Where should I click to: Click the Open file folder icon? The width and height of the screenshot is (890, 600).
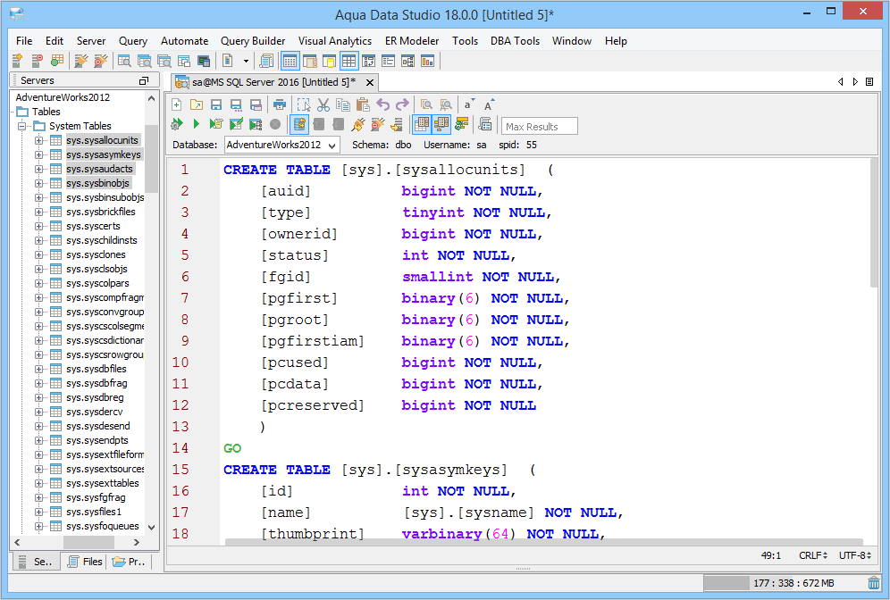[x=197, y=104]
